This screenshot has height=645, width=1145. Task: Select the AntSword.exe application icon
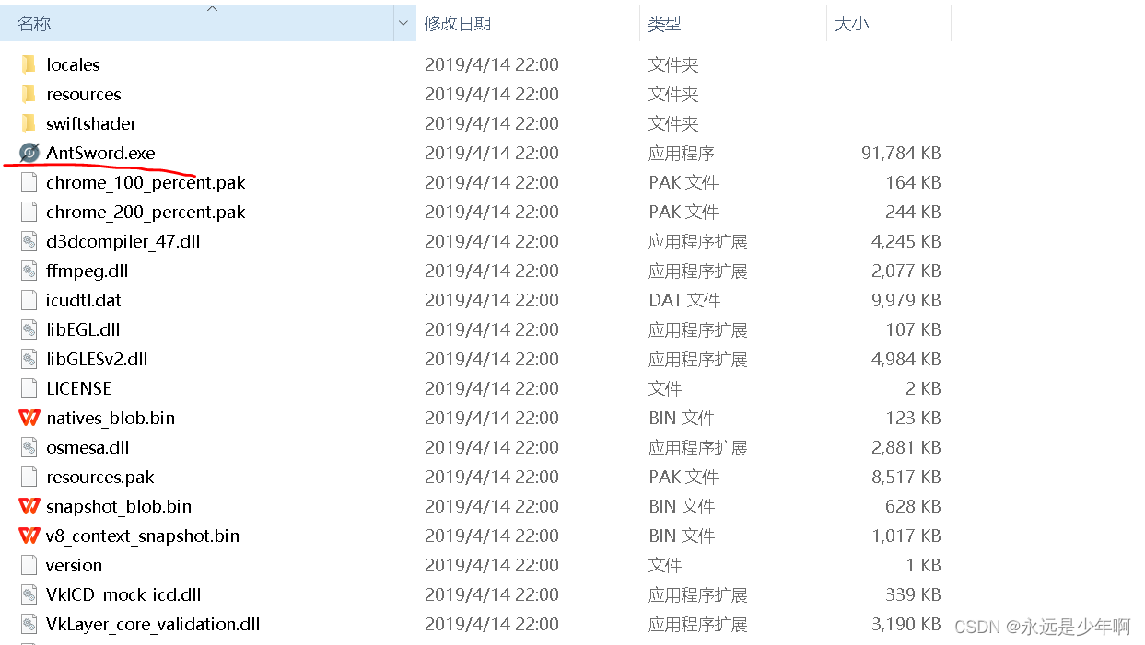[29, 153]
